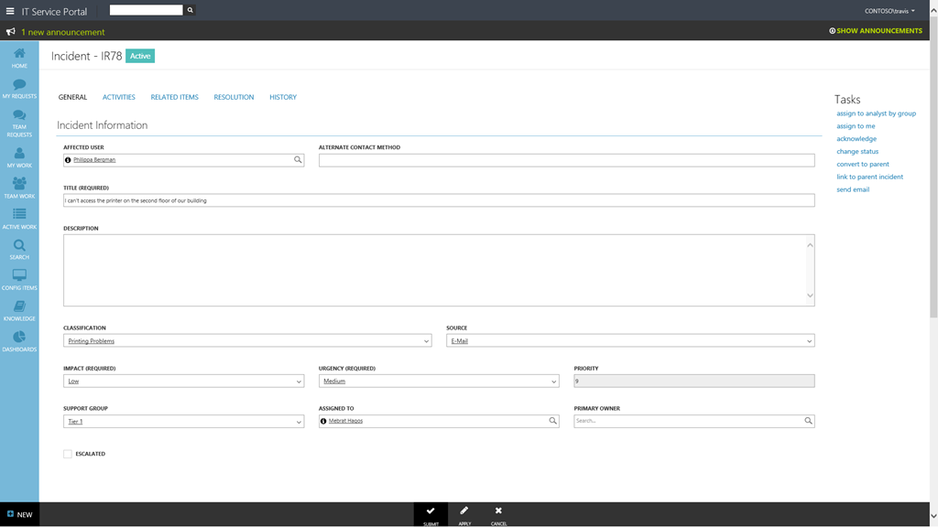Screen dimensions: 938x527
Task: Open the hamburger navigation menu
Action: pos(10,11)
